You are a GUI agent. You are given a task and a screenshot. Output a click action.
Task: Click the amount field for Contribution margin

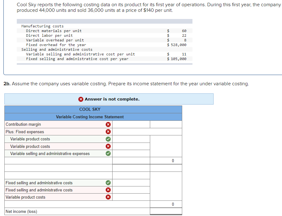[x=131, y=124]
